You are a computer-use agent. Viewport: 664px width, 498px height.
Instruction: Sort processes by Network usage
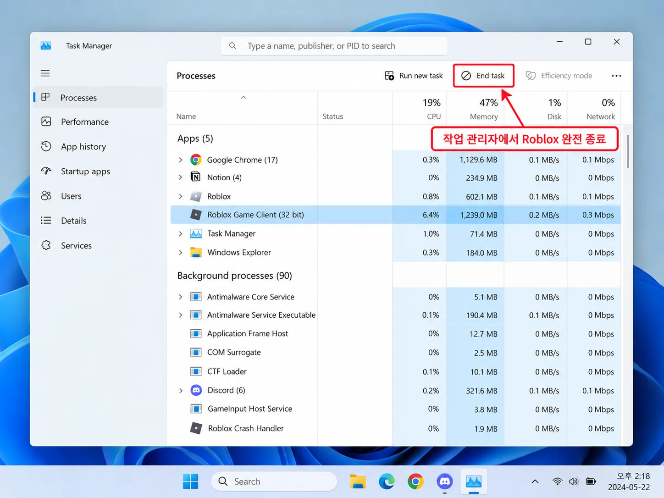(594, 108)
